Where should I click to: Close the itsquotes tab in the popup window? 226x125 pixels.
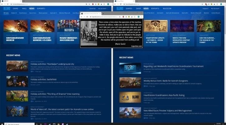coord(100,13)
